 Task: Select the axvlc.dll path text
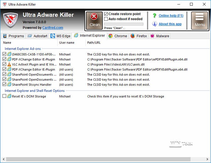[x=116, y=64]
